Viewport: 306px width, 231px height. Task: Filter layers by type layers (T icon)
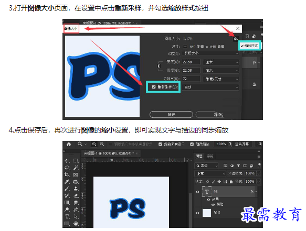click(238, 166)
